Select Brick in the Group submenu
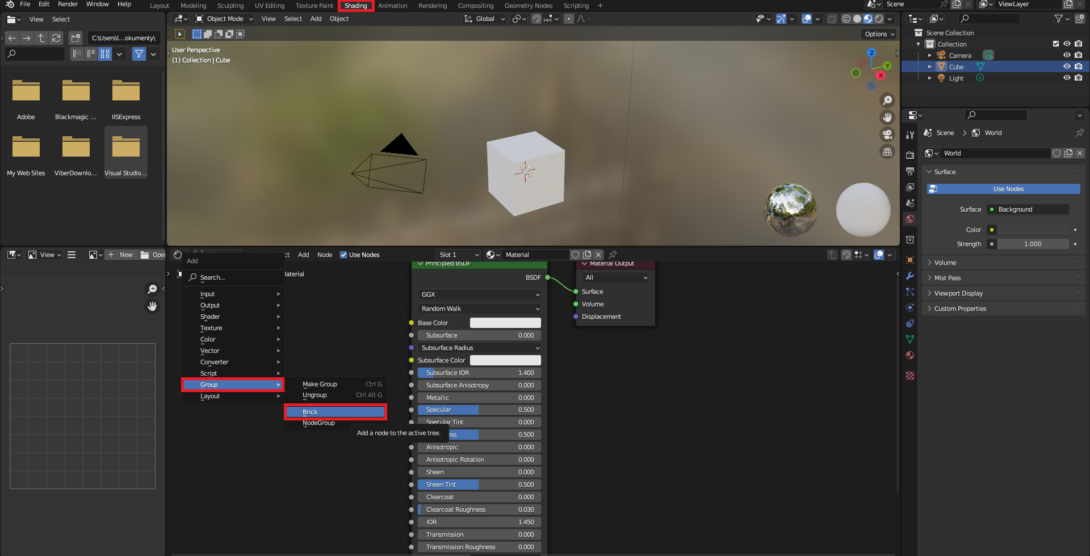This screenshot has width=1090, height=556. tap(335, 412)
